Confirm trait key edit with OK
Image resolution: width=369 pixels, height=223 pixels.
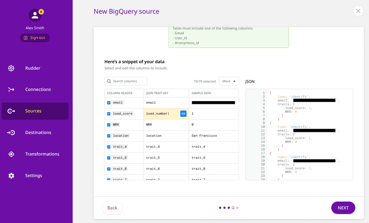[x=183, y=113]
